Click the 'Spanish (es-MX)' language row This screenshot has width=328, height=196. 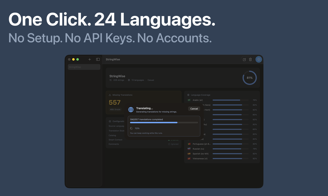[x=222, y=154]
